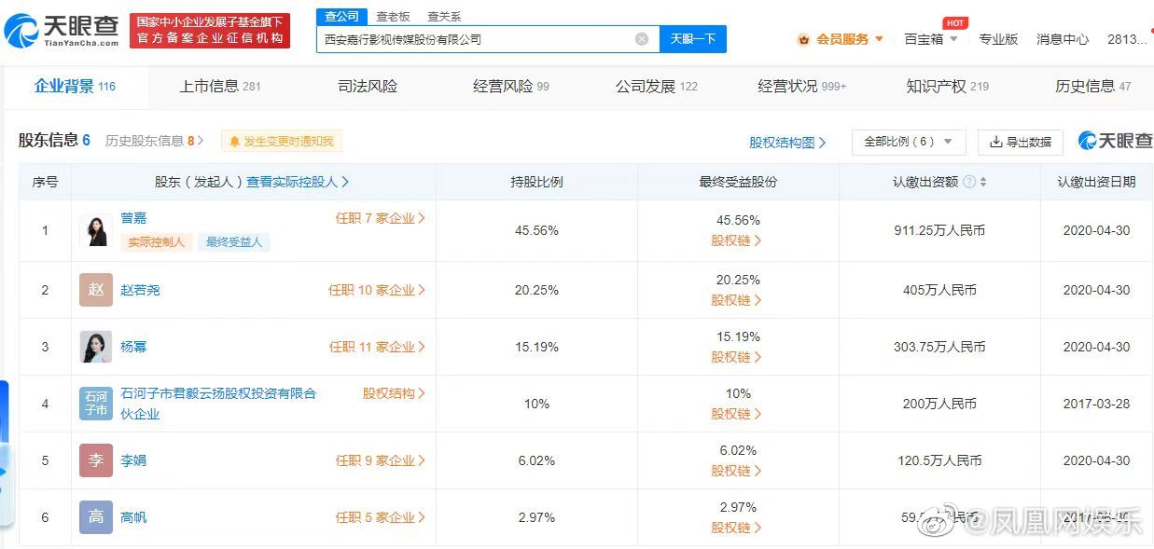
Task: Click the 天眼一下 search button
Action: 693,39
